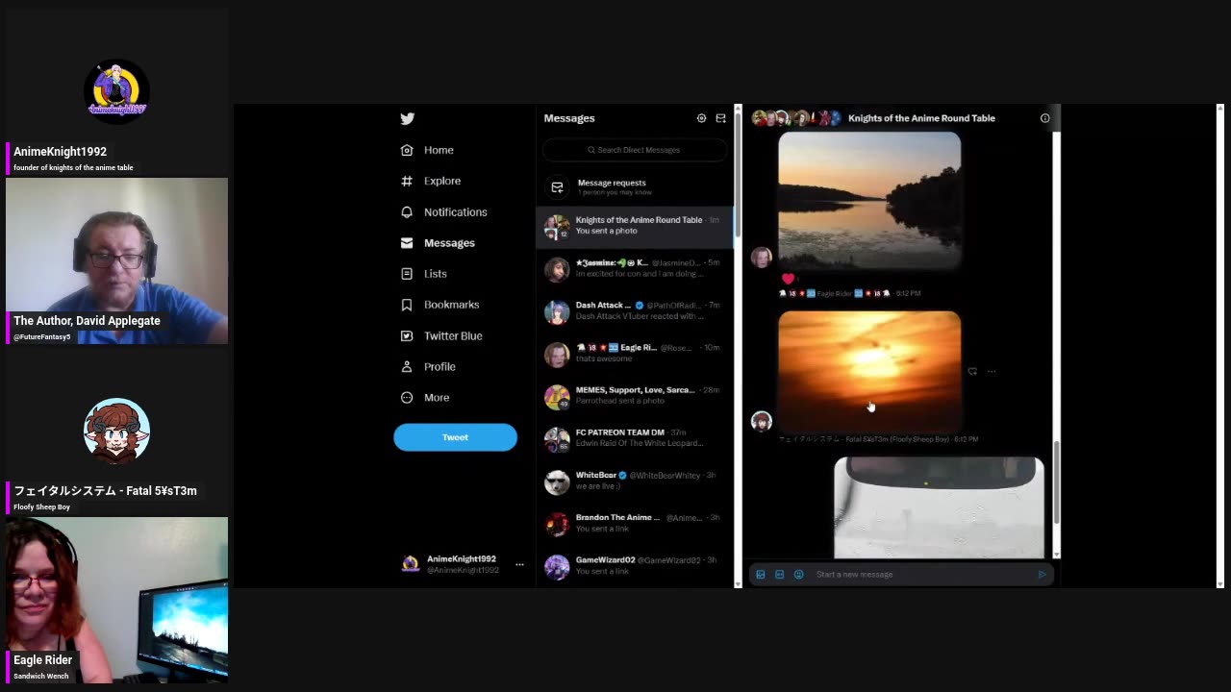
Task: Open FC PATREON TEAM DM conversation
Action: click(x=635, y=437)
